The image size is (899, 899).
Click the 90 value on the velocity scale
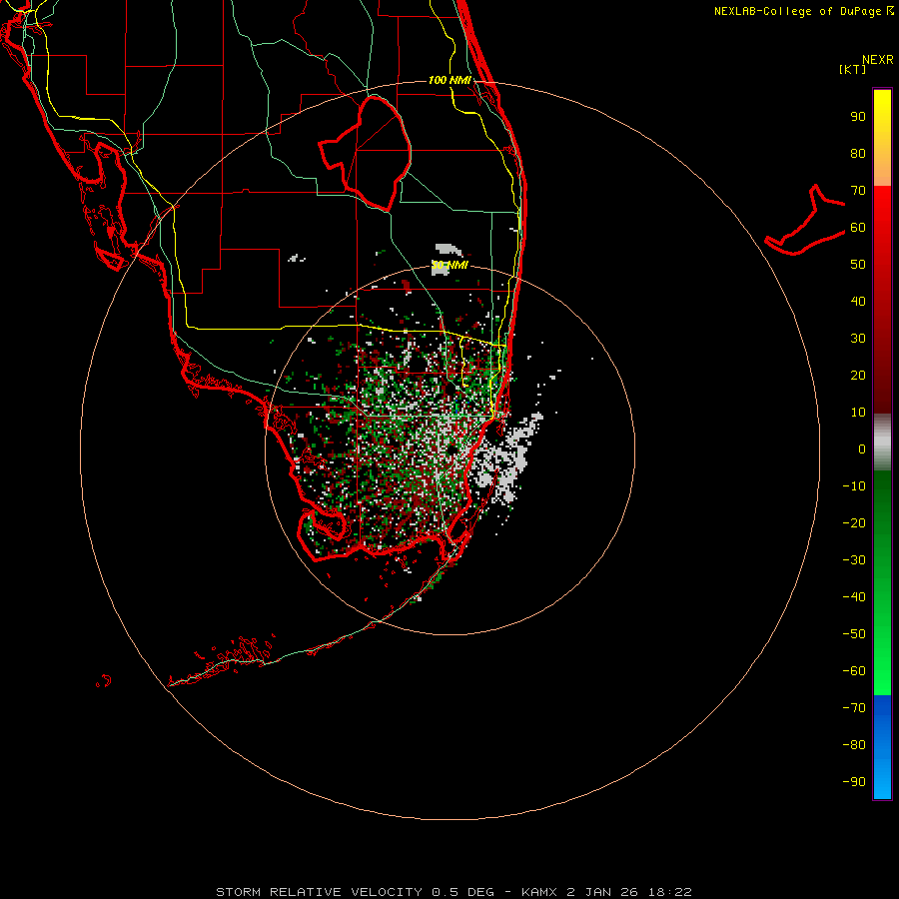point(858,117)
